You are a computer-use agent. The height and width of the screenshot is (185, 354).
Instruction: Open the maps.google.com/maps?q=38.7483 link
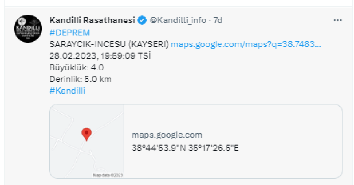click(246, 44)
